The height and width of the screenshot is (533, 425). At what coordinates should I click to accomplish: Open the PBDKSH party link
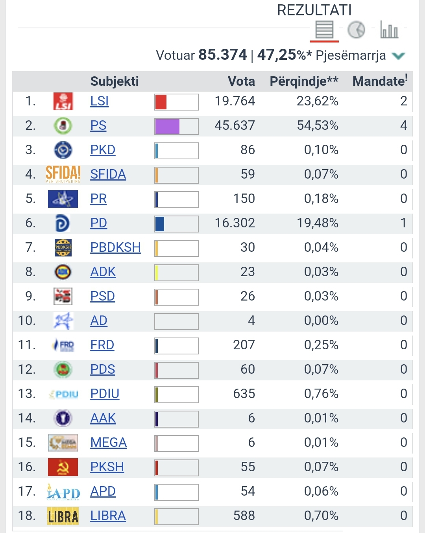pos(115,248)
